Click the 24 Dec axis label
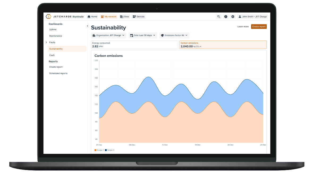This screenshot has width=313, height=179. click(230, 145)
